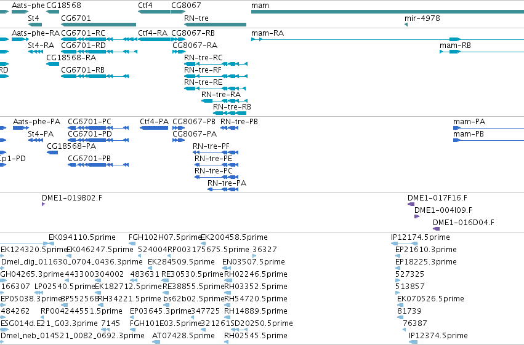Select protein CG8067-PA

[x=179, y=140]
